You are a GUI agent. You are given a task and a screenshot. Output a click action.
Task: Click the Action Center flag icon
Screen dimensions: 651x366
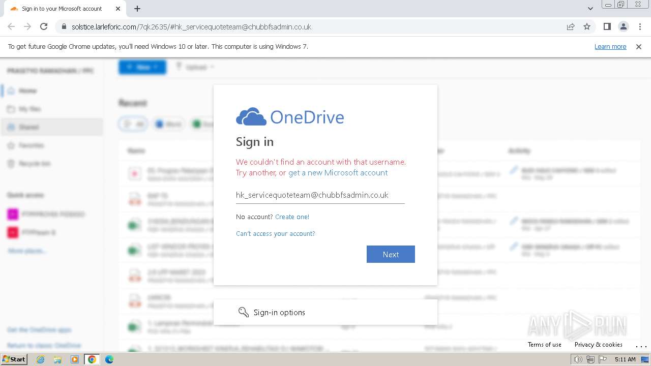click(x=603, y=359)
